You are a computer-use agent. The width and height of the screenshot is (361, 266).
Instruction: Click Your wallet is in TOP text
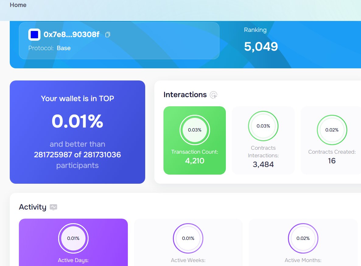(x=77, y=99)
